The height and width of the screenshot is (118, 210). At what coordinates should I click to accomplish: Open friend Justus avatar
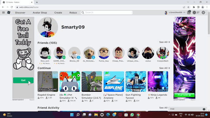tap(148, 53)
